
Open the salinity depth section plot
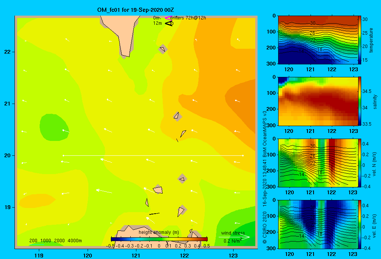point(318,101)
